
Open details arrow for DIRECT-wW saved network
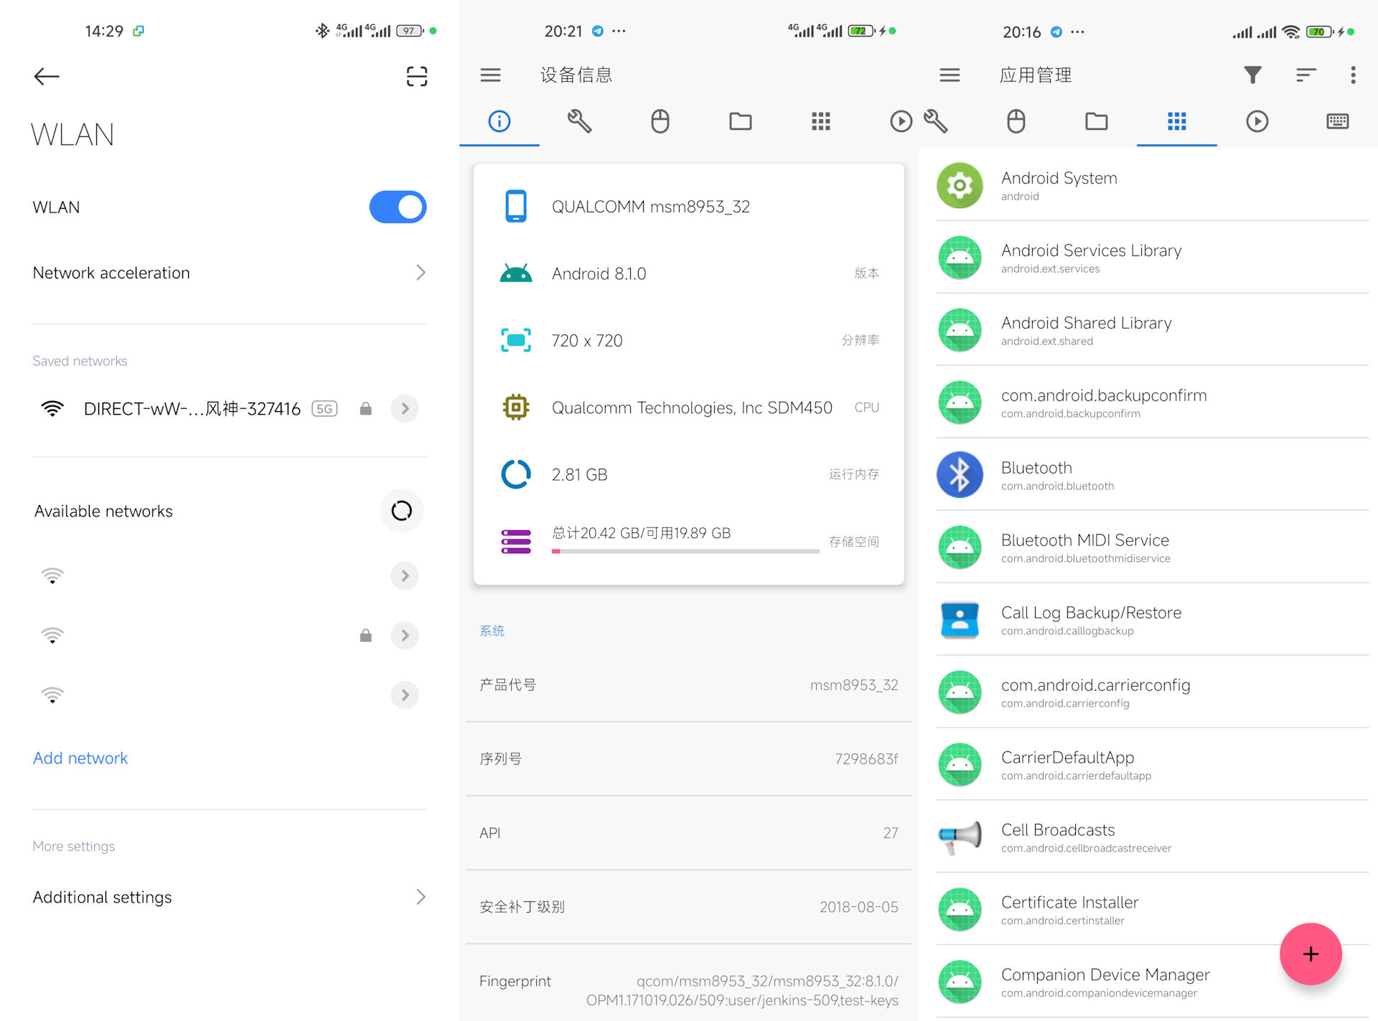(405, 409)
